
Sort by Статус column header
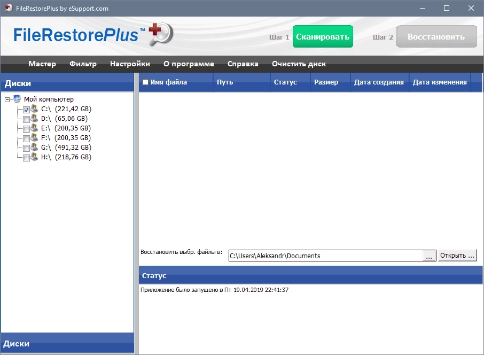(x=290, y=82)
